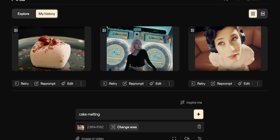
Task: Open the parameters sliders icon
Action: point(200,138)
